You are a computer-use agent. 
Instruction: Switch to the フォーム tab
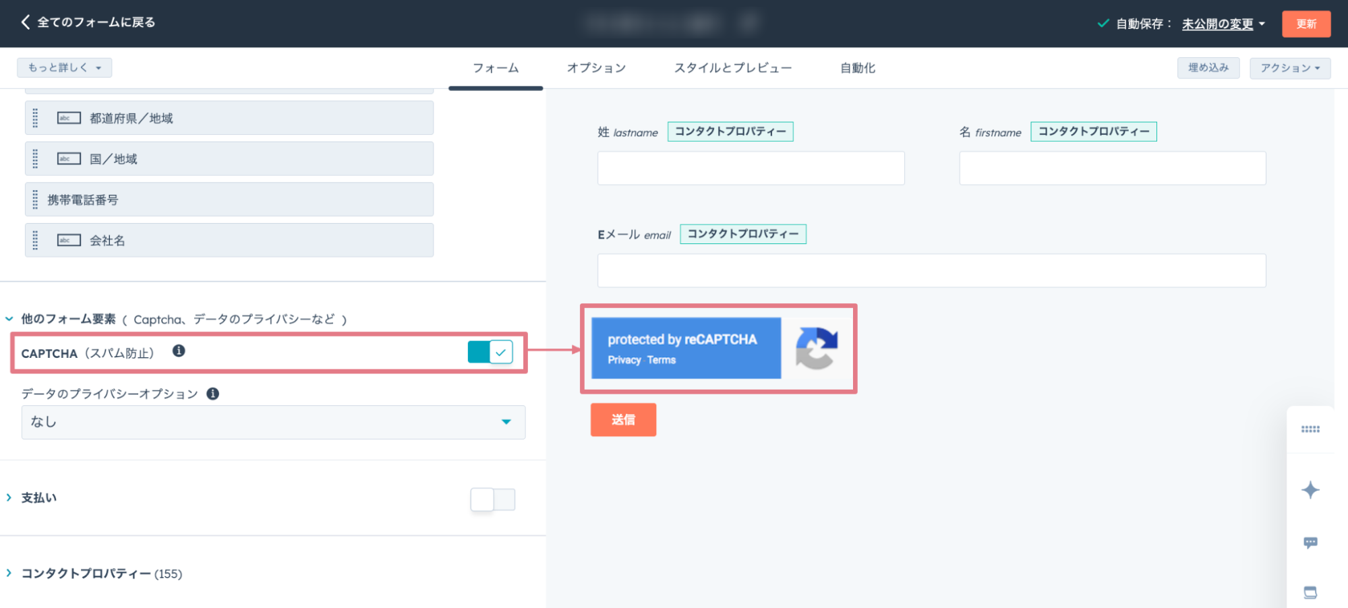click(x=496, y=68)
